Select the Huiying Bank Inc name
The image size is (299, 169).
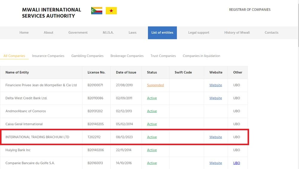pos(18,150)
